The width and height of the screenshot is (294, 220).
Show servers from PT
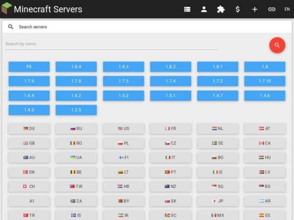(171, 172)
